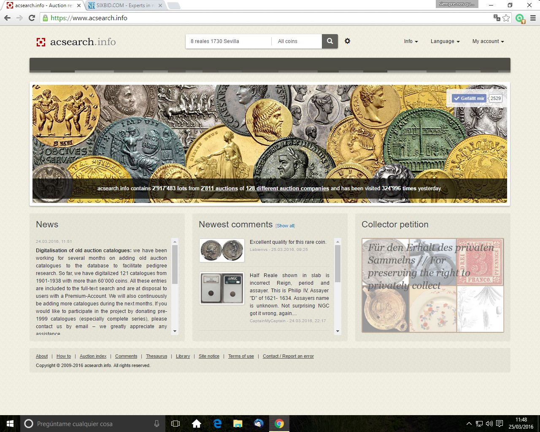
Task: Open the Collector petition image
Action: click(433, 285)
